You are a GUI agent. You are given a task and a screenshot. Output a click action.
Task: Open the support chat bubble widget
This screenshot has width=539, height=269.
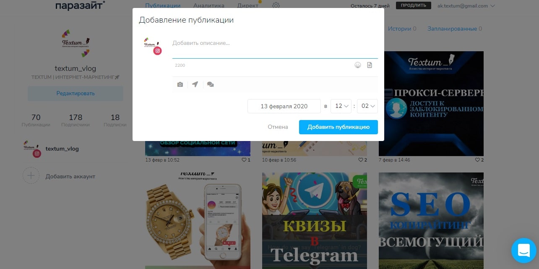tap(524, 251)
